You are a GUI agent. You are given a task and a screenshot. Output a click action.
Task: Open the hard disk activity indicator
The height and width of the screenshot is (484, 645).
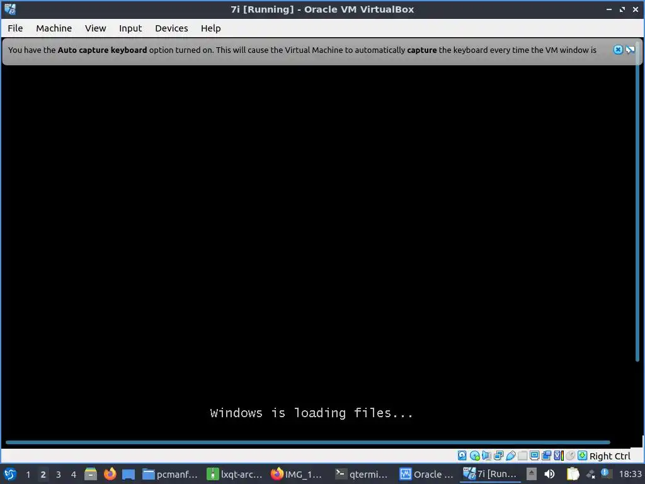point(462,456)
